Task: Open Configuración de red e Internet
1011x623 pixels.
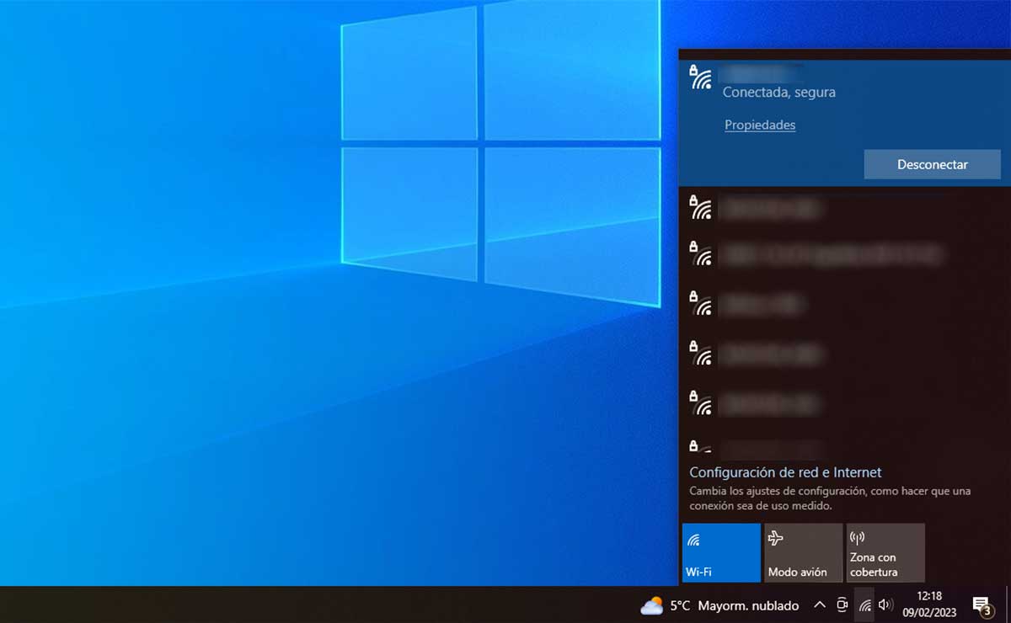Action: 785,472
